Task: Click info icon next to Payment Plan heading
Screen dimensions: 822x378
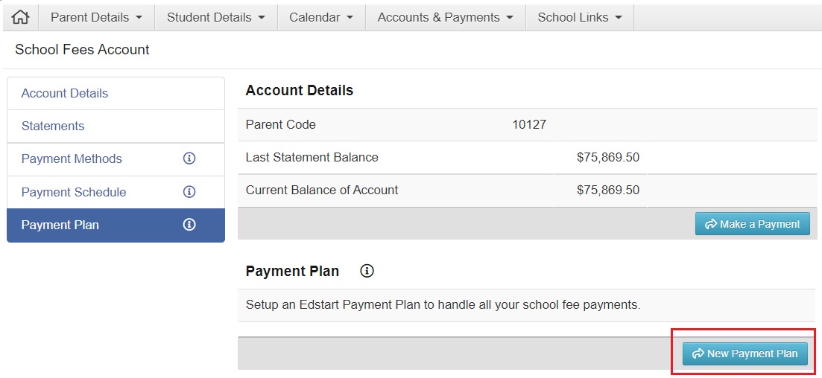Action: click(x=367, y=272)
